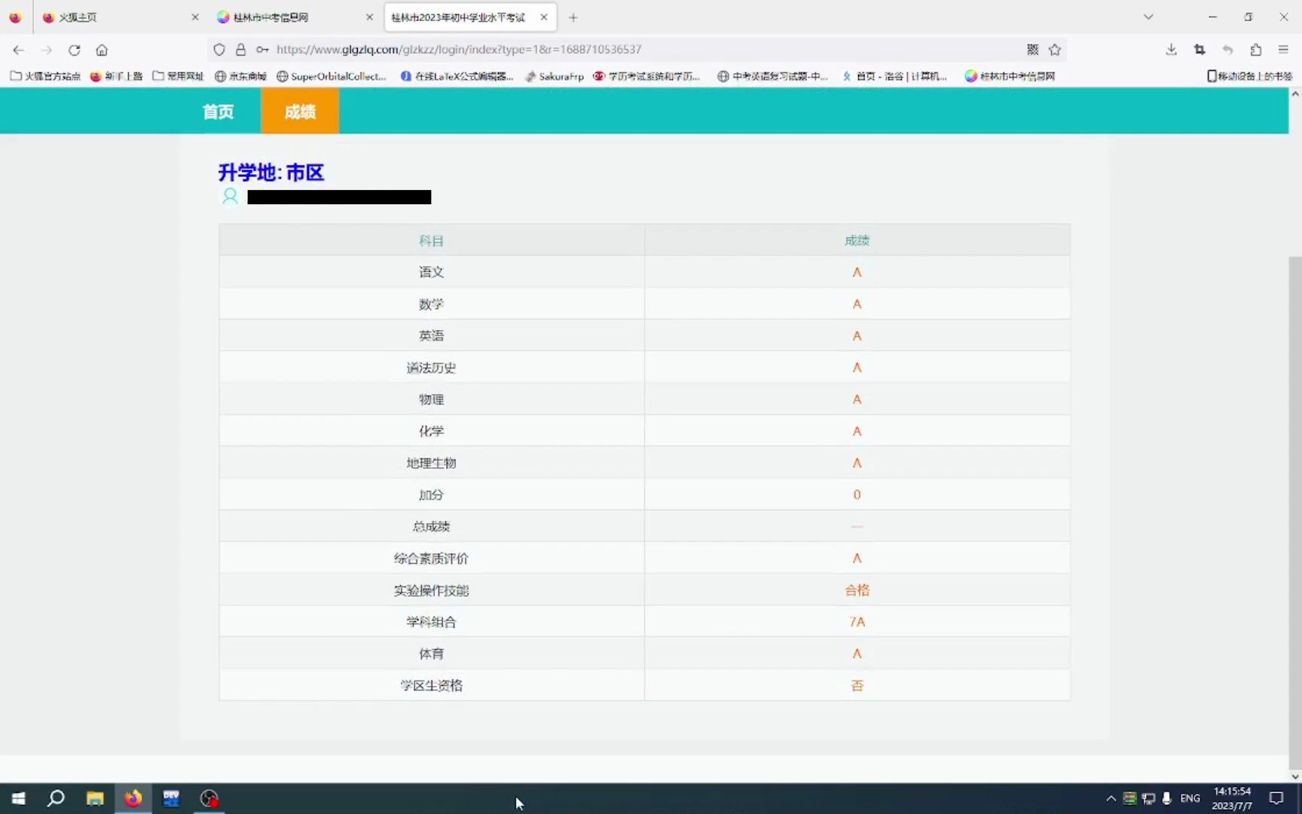Open the 火狐官方站点 bookmark

(45, 76)
